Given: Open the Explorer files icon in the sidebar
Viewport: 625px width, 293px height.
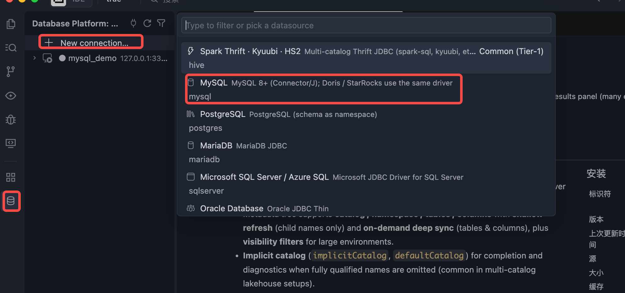Looking at the screenshot, I should coord(11,24).
